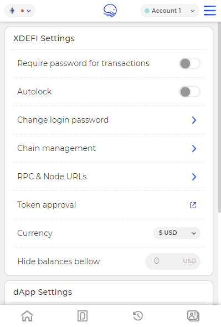Open the $ USD currency dropdown

(177, 233)
